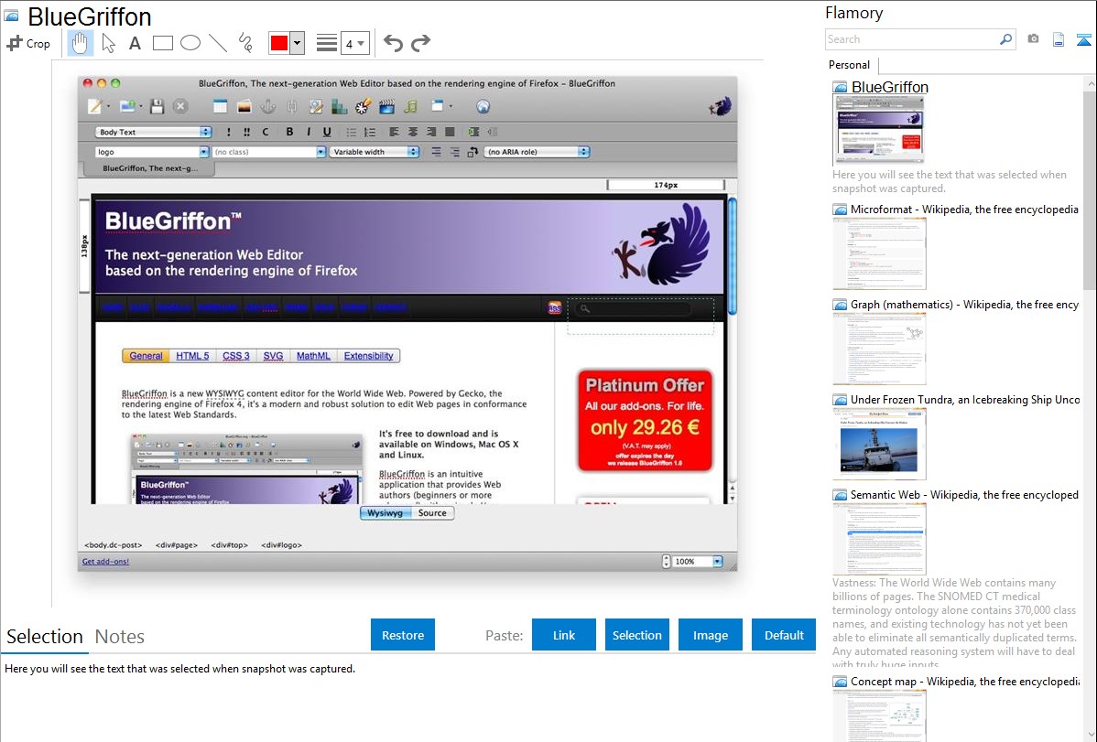Toggle bulleted list in BlueGriffon snapshot
Viewport: 1097px width, 742px height.
[352, 132]
